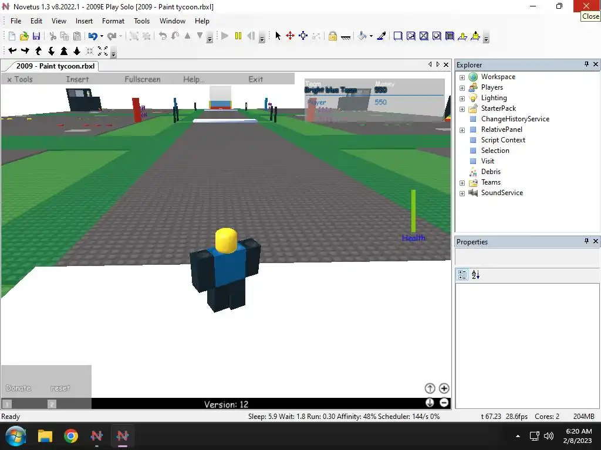This screenshot has height=450, width=601.
Task: Select the arrow pointer tool
Action: tap(278, 36)
